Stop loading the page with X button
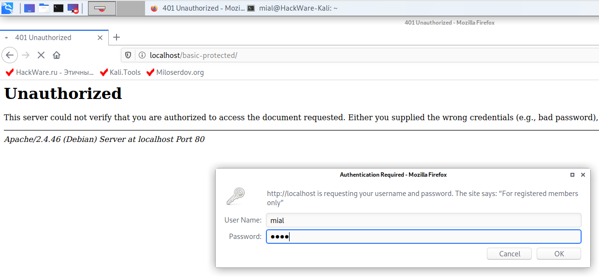 (x=41, y=55)
